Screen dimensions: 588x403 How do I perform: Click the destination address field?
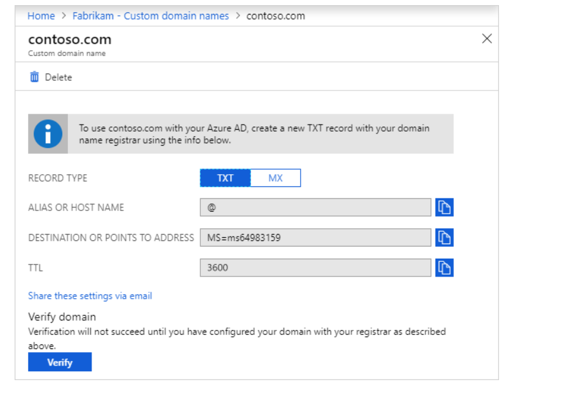(315, 237)
